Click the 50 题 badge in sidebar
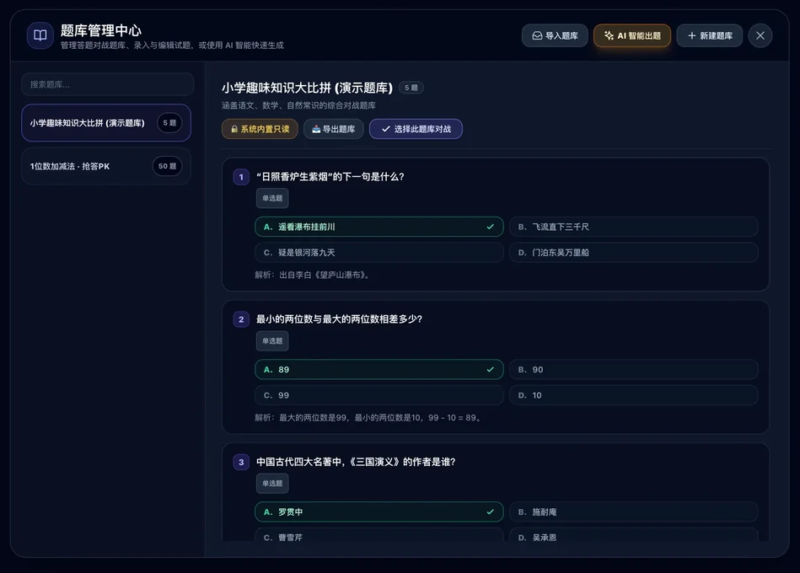 [x=167, y=166]
